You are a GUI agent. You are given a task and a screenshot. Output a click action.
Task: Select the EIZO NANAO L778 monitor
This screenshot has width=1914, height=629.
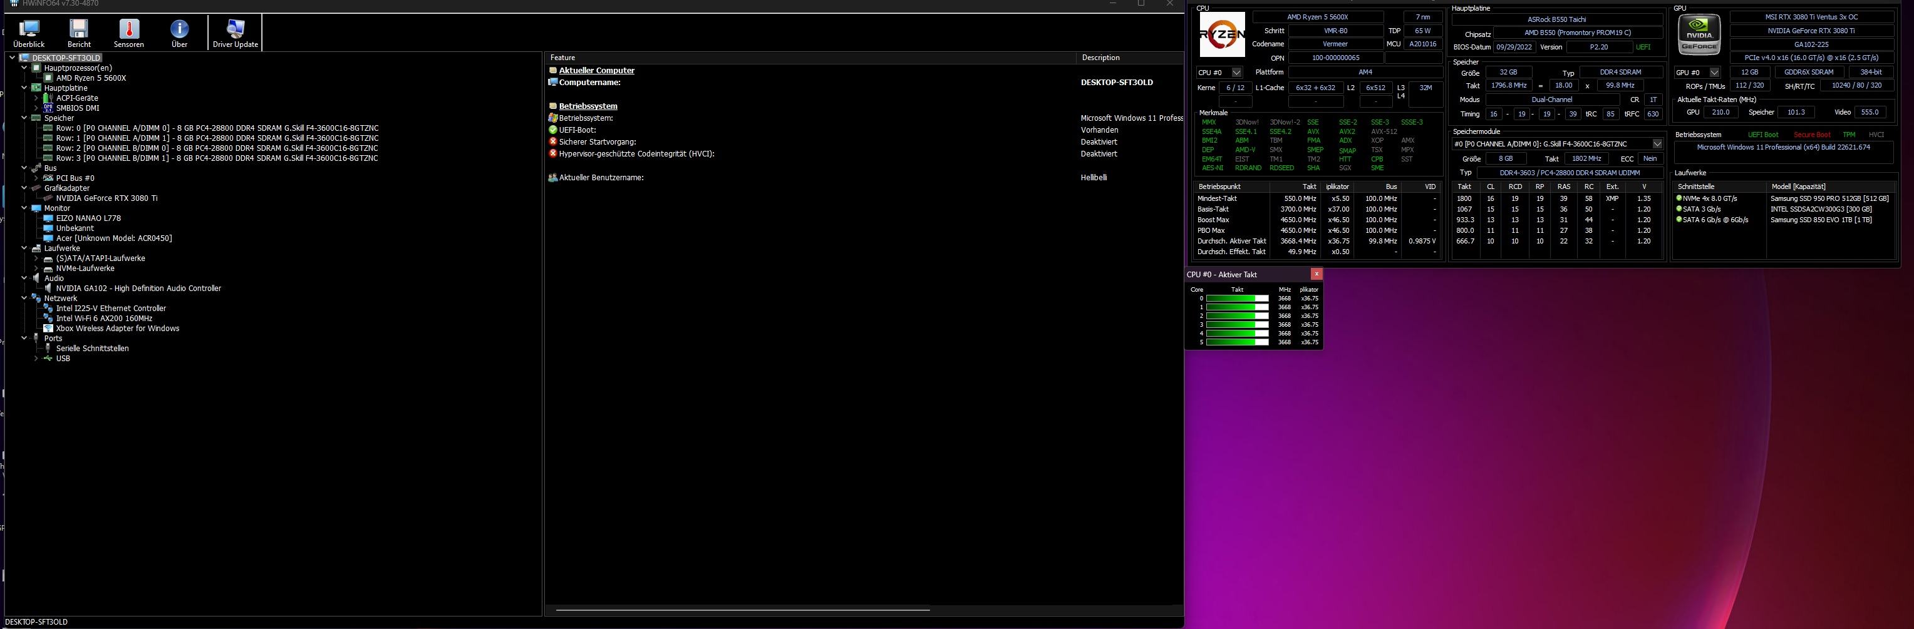[x=88, y=218]
